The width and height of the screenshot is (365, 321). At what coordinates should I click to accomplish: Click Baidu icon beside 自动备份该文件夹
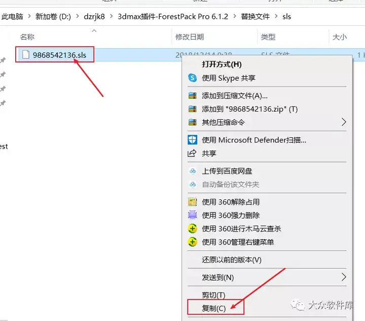click(x=193, y=184)
